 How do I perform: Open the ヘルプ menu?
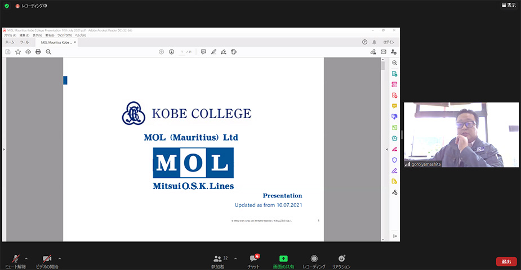tap(81, 35)
